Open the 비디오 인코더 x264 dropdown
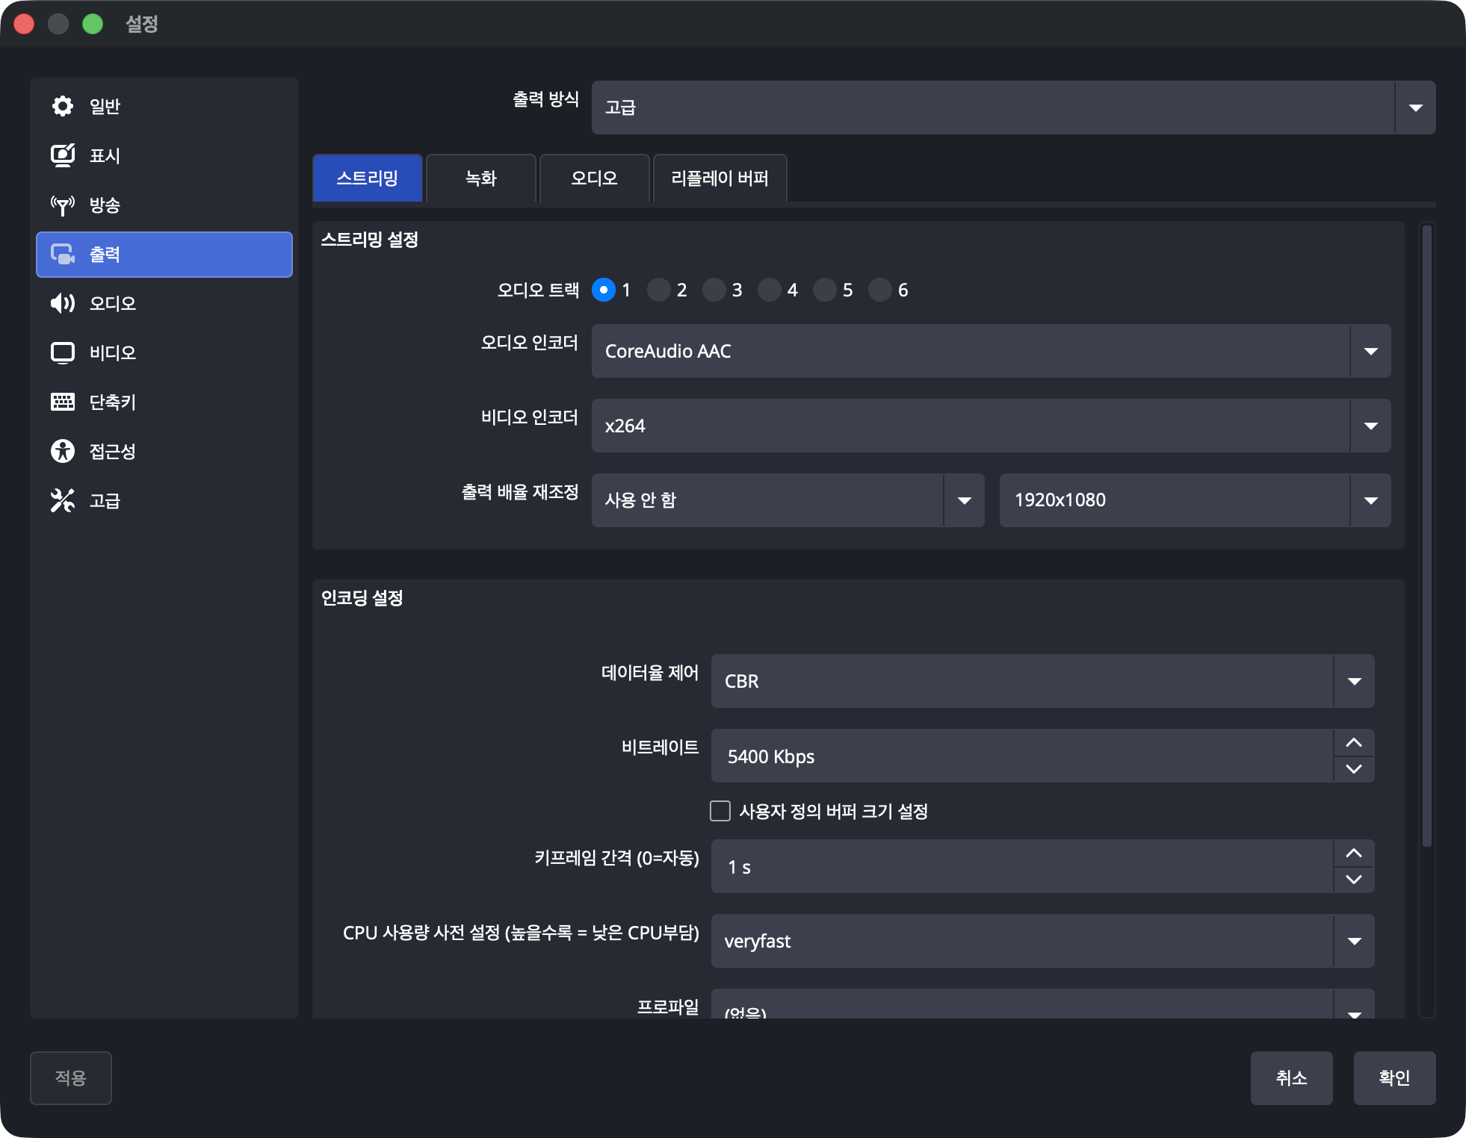The width and height of the screenshot is (1466, 1138). coord(991,426)
